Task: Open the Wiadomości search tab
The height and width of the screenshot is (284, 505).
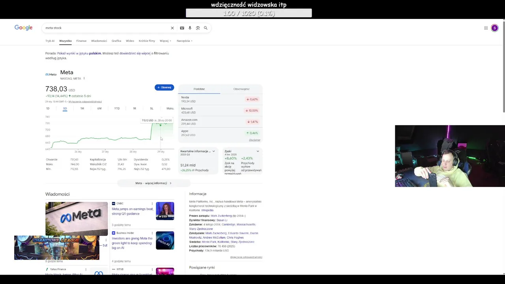Action: click(x=99, y=41)
